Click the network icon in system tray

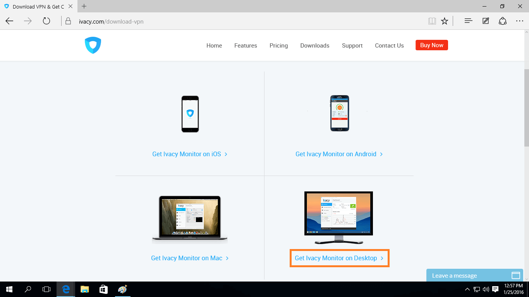[477, 289]
